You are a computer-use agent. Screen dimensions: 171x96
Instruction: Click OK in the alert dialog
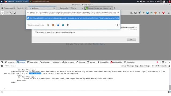(131, 39)
